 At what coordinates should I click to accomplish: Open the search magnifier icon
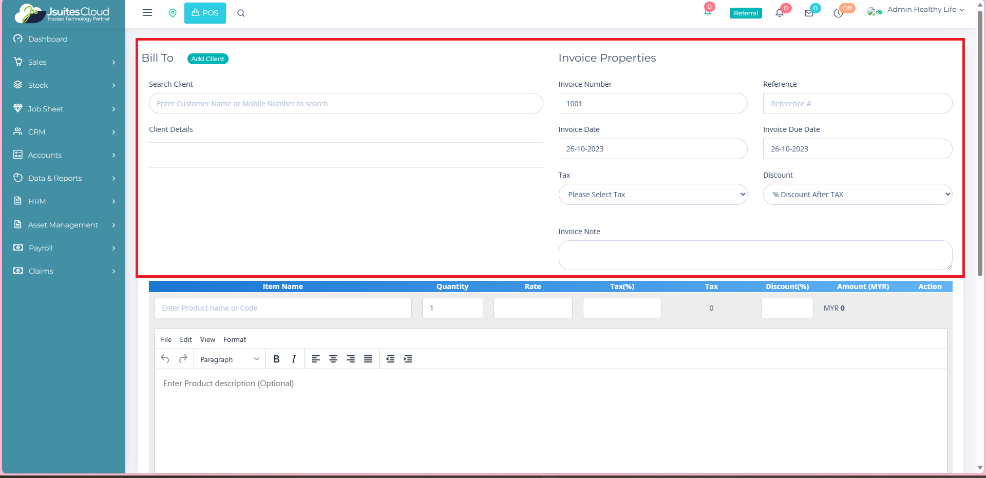point(241,13)
